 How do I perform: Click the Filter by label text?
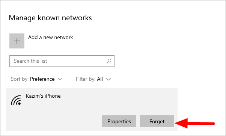(86, 79)
